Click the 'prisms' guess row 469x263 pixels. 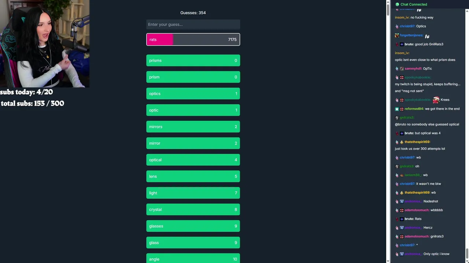pyautogui.click(x=193, y=61)
